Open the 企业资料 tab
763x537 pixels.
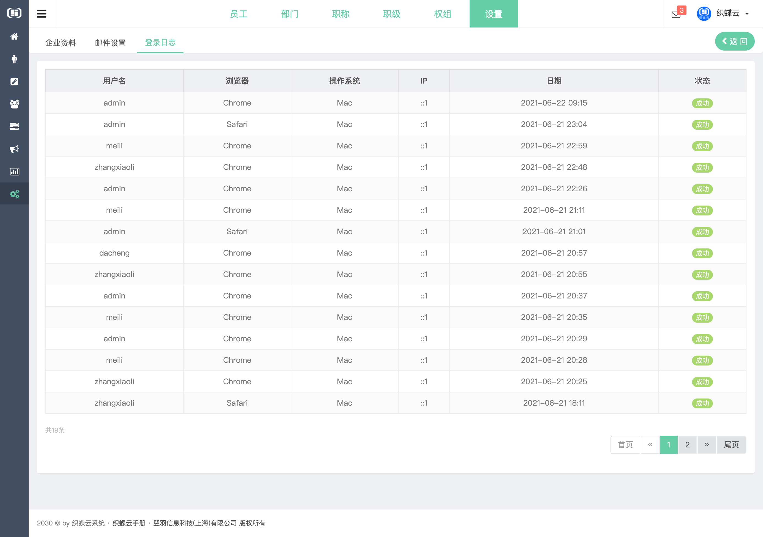point(61,43)
